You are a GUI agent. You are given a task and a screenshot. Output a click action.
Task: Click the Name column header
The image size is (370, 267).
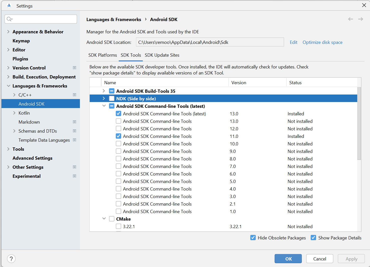(x=165, y=82)
